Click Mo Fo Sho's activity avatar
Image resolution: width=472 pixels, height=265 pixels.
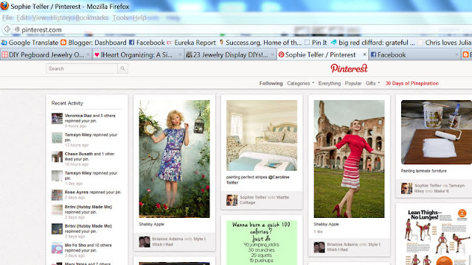coord(57,248)
